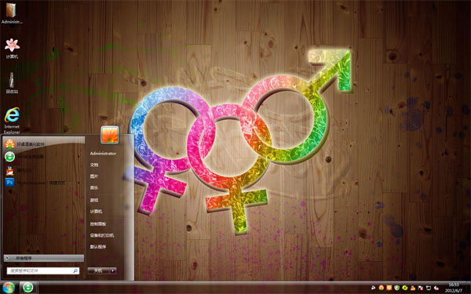Click the first white tray icon
The height and width of the screenshot is (294, 471).
373,288
